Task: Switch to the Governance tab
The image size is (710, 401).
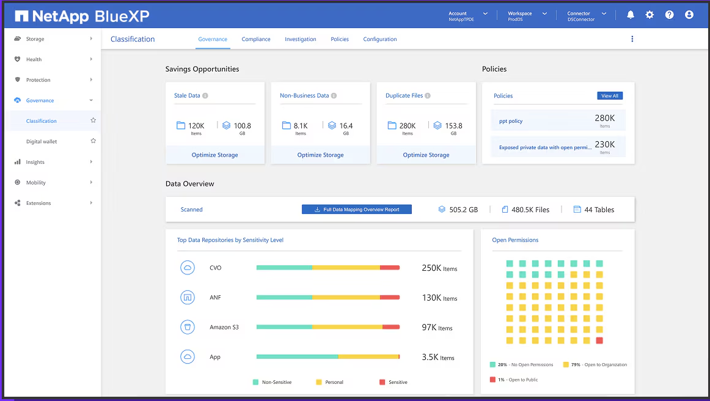Action: [x=213, y=39]
